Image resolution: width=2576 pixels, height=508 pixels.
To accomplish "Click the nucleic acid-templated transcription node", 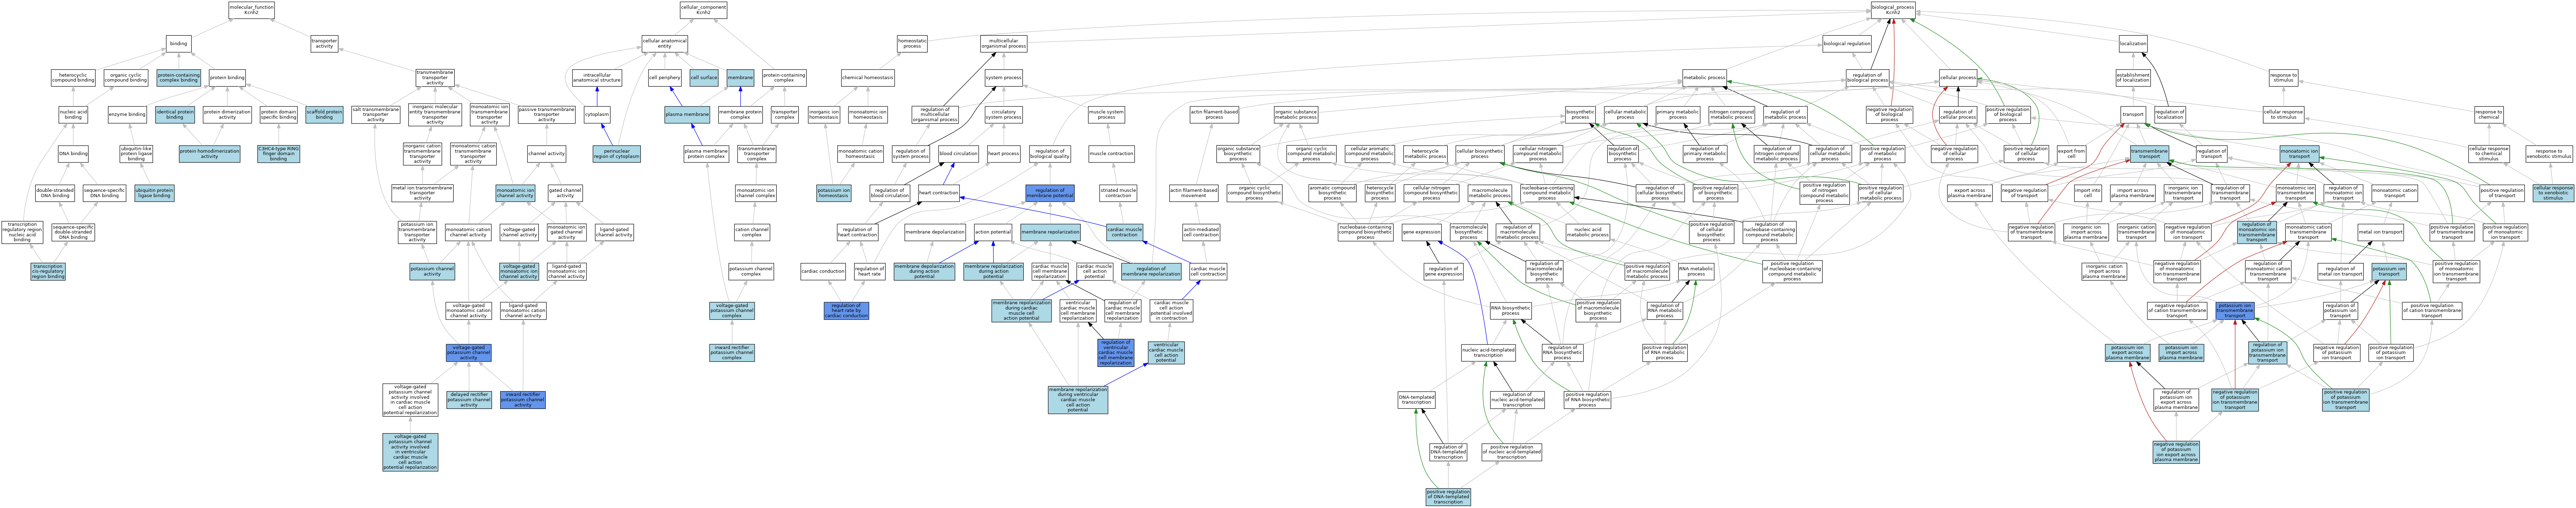I will (1488, 353).
